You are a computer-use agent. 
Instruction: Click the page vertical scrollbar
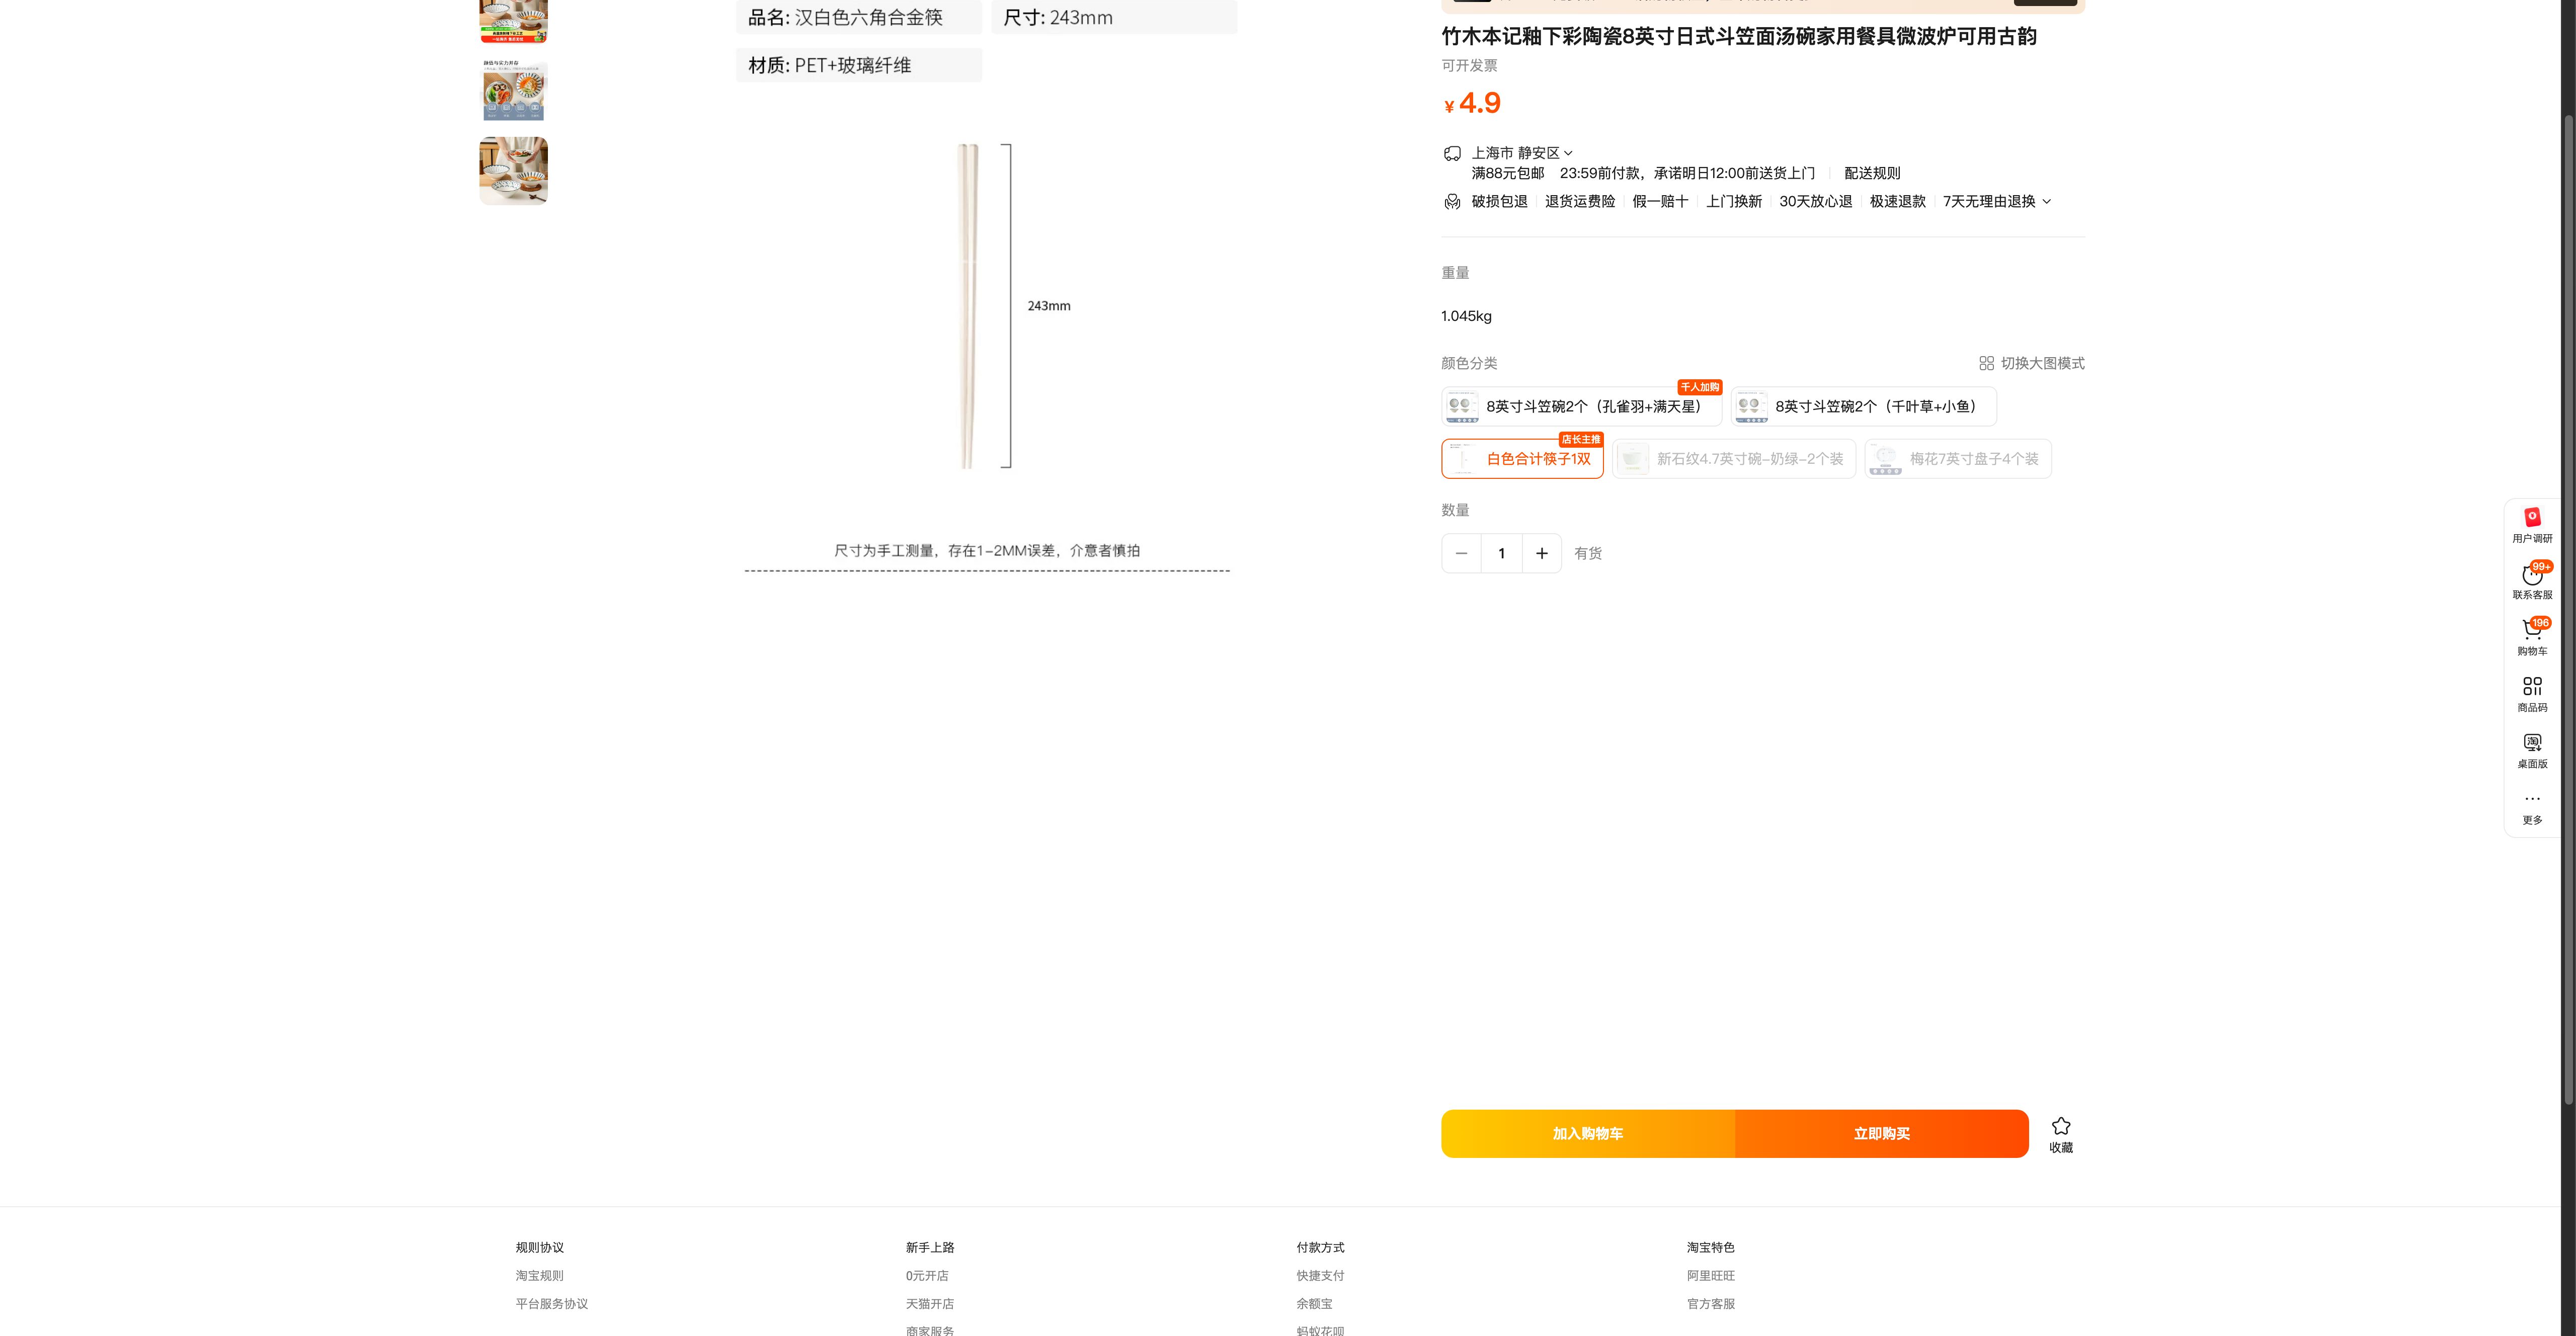(x=2568, y=610)
